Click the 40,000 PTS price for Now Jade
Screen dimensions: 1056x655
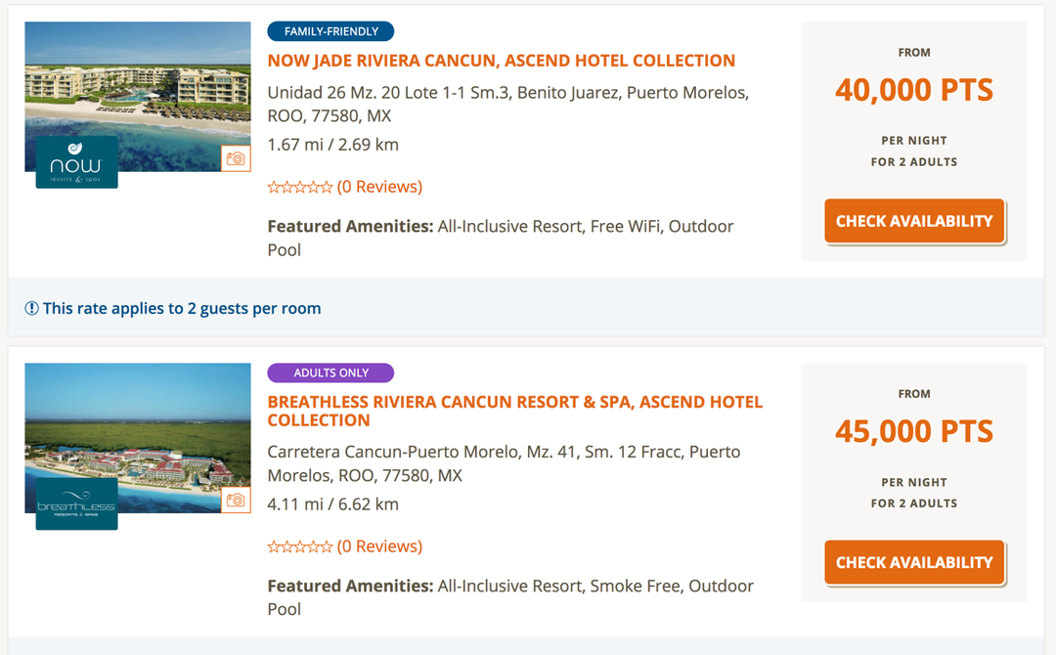click(x=913, y=89)
